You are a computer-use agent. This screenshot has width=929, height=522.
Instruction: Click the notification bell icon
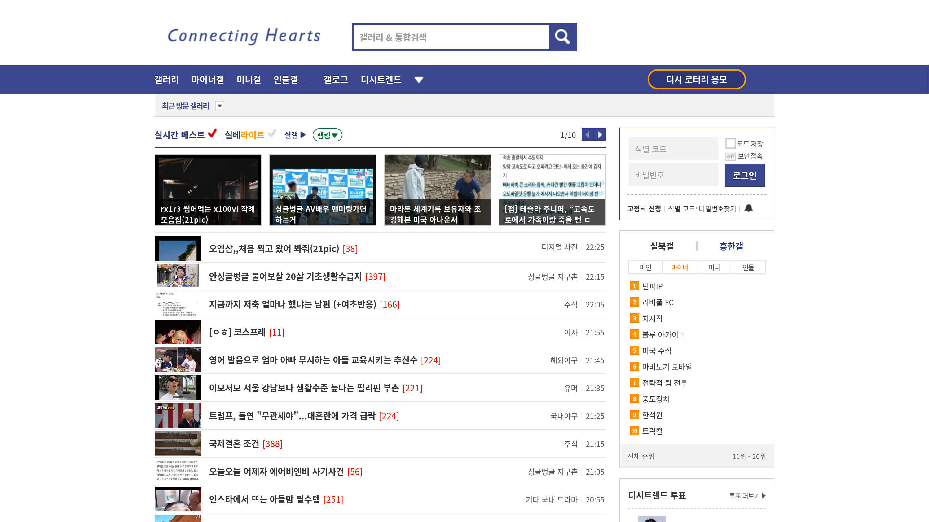(x=749, y=208)
